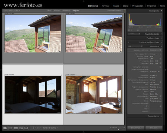Toggle the filter lock icon
The image size is (167, 133).
click(124, 11)
